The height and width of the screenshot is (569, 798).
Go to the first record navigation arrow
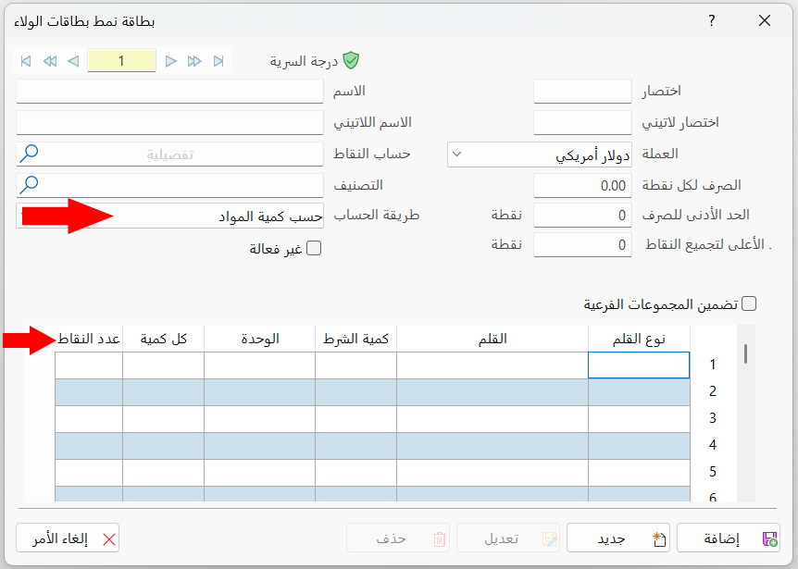point(26,61)
